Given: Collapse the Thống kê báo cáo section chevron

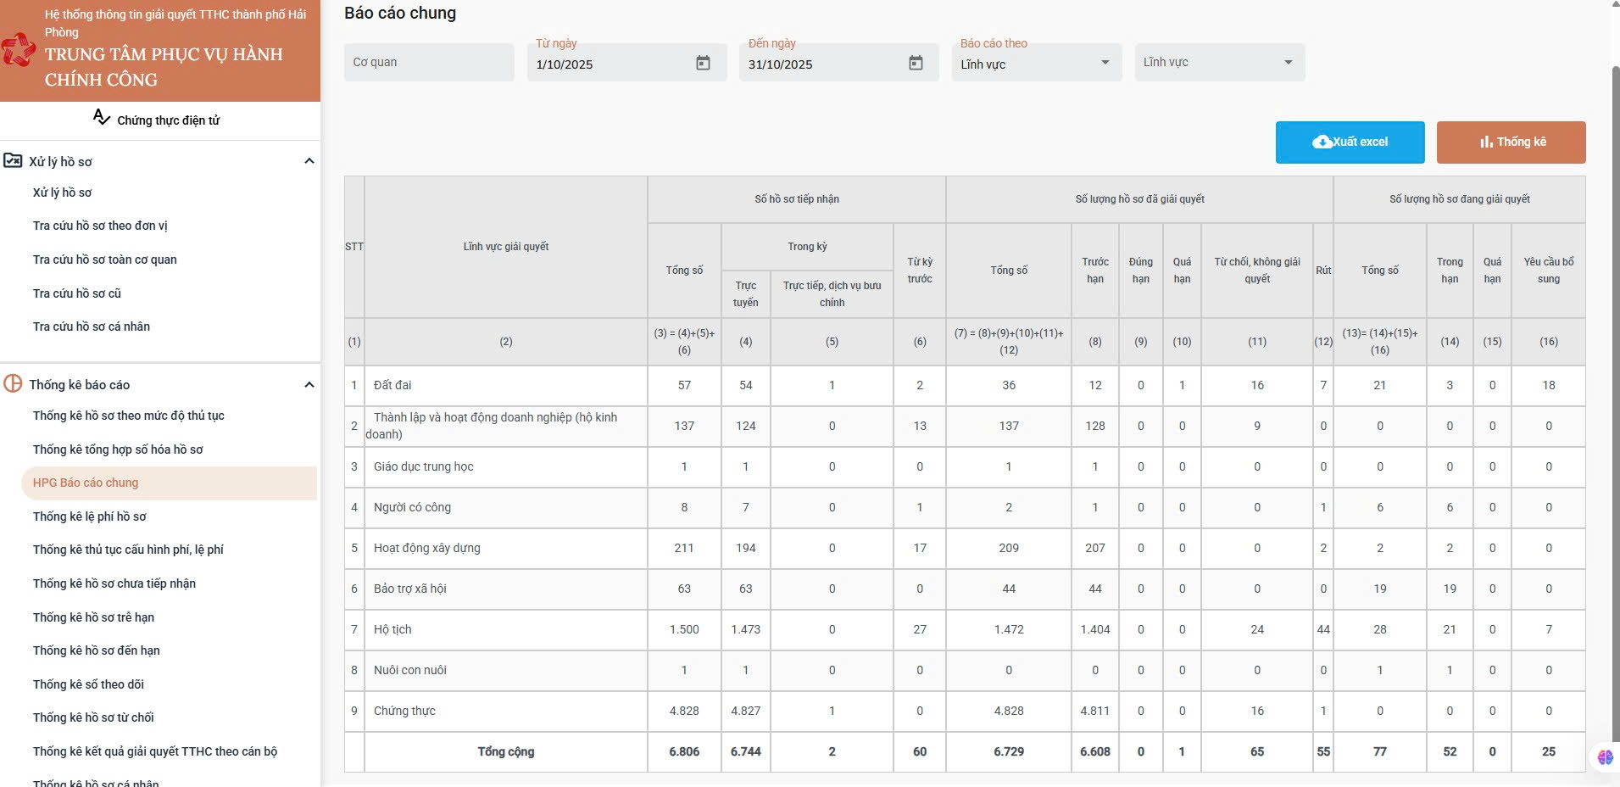Looking at the screenshot, I should 309,385.
